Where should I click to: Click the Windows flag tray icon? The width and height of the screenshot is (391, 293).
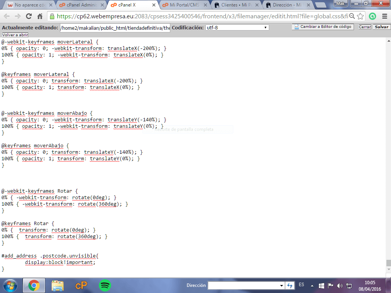(x=322, y=285)
